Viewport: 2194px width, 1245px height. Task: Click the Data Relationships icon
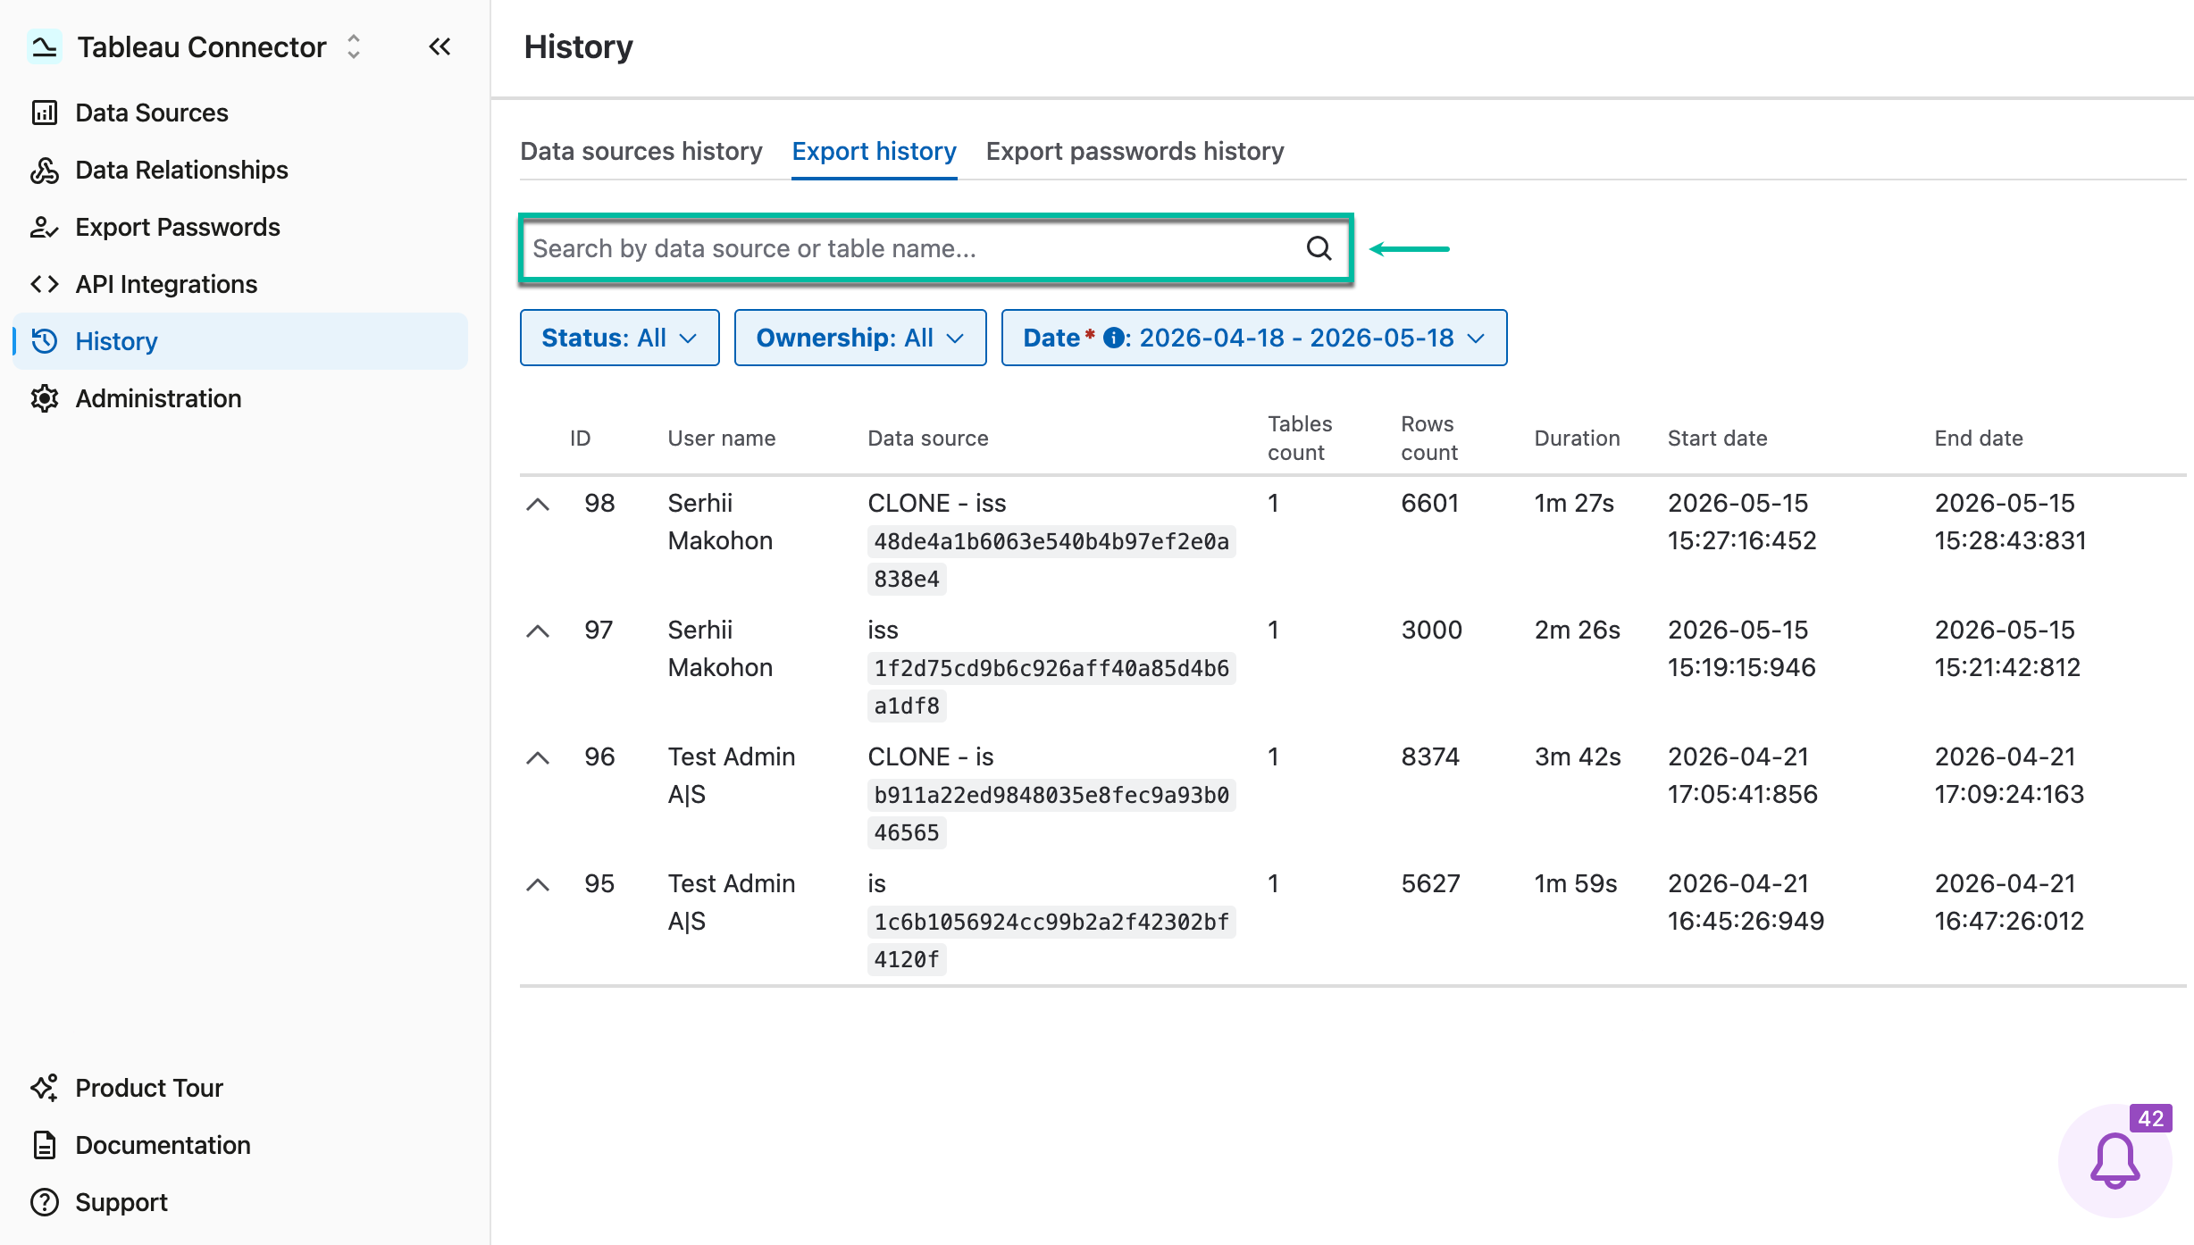point(45,170)
